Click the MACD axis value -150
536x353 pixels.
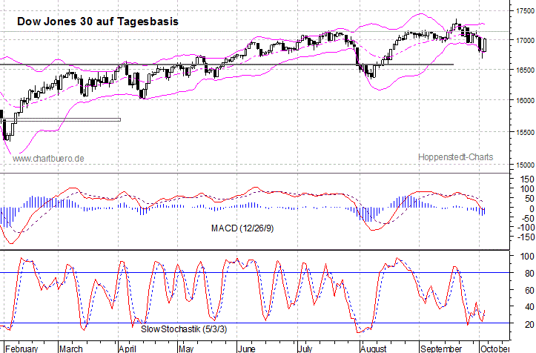click(x=526, y=237)
